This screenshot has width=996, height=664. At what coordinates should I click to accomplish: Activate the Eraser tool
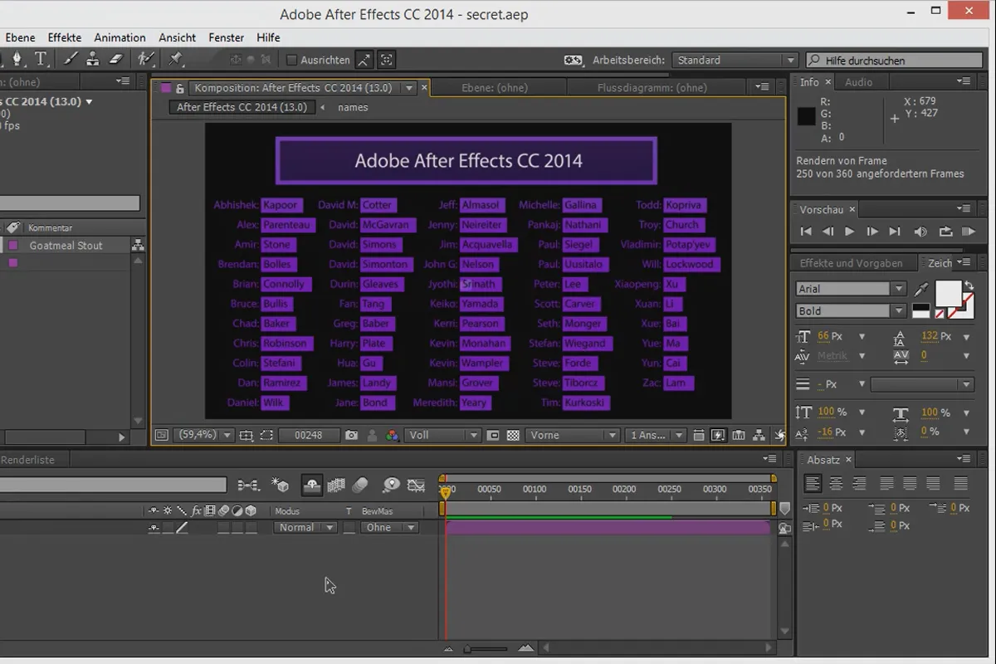point(116,59)
